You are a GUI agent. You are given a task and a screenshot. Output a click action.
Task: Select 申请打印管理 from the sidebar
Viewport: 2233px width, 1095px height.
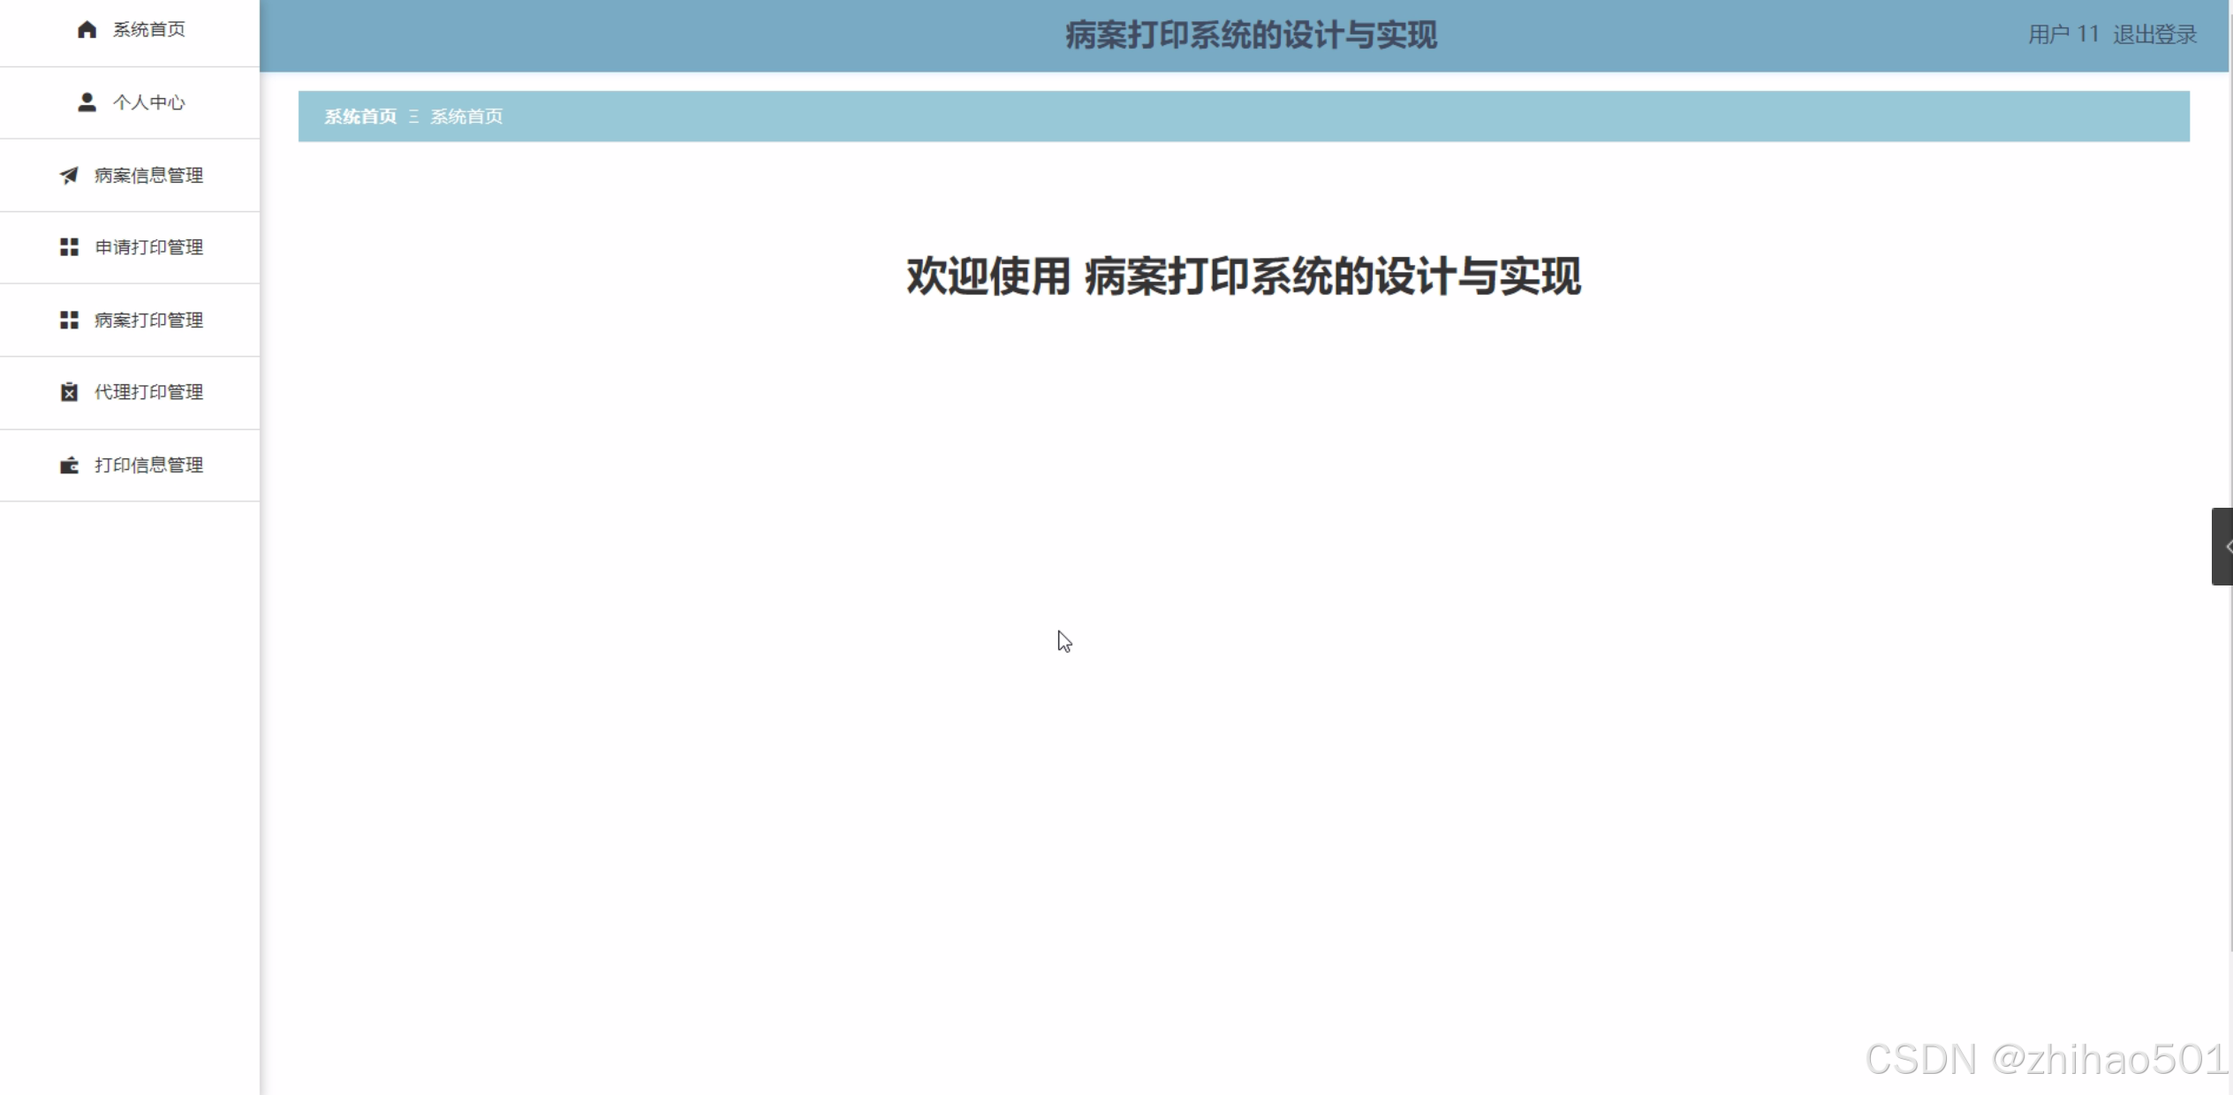148,247
